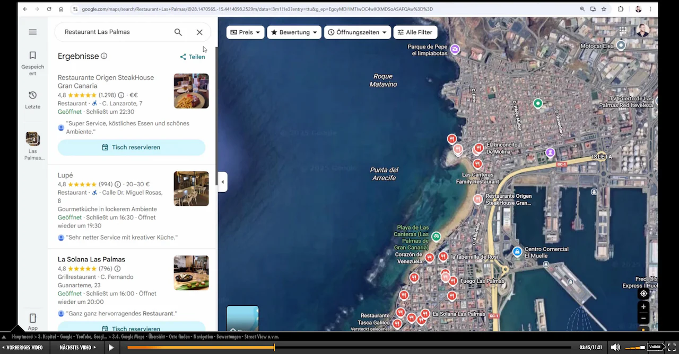Go to Nächstes Video
The width and height of the screenshot is (679, 354).
click(77, 348)
